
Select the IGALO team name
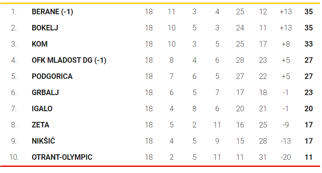[42, 109]
